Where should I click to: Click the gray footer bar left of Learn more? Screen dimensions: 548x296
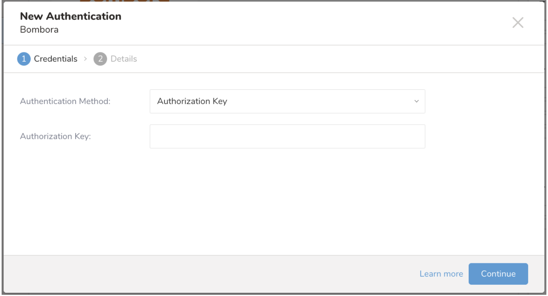coord(202,274)
